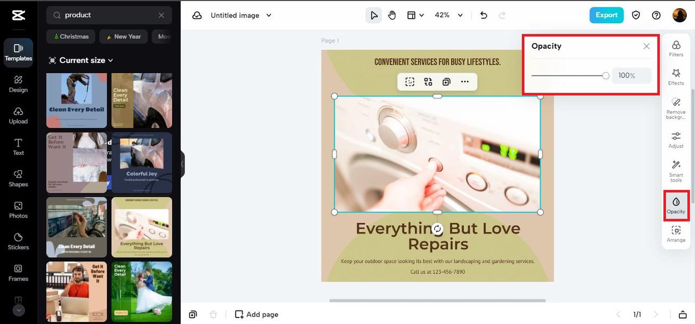Click the duplicate page icon at bottom
Viewport: 695px width, 324px height.
[193, 314]
